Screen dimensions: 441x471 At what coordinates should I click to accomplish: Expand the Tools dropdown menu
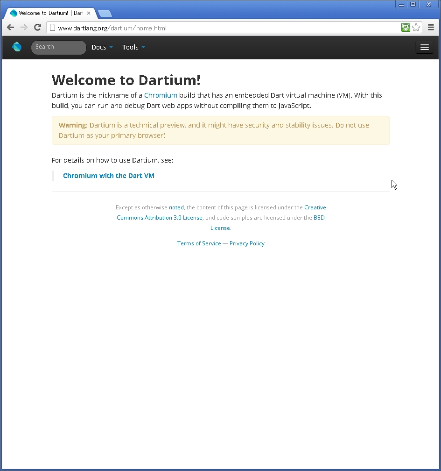tap(133, 47)
